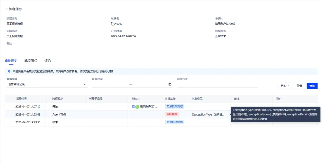Click the 处理时间 start date field
Screen dimensions: 322x163
[110, 84]
